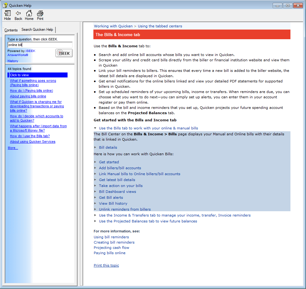Maximize the Quicken Help window
Image resolution: width=306 pixels, height=289 pixels.
[288, 6]
